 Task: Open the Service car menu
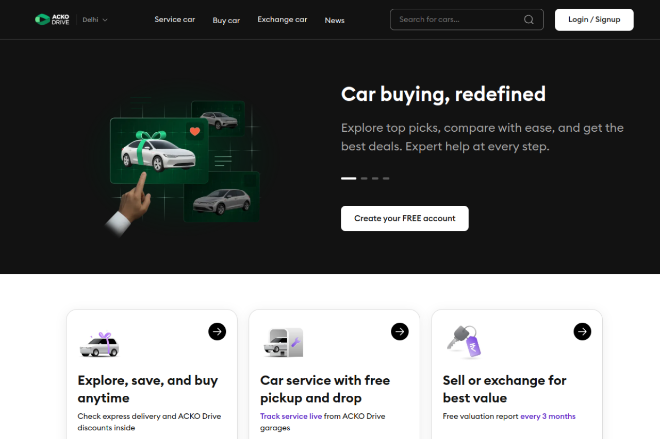(x=175, y=20)
